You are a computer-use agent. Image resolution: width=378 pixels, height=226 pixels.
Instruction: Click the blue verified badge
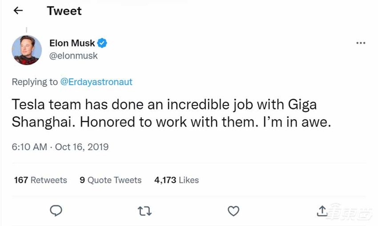pos(103,43)
